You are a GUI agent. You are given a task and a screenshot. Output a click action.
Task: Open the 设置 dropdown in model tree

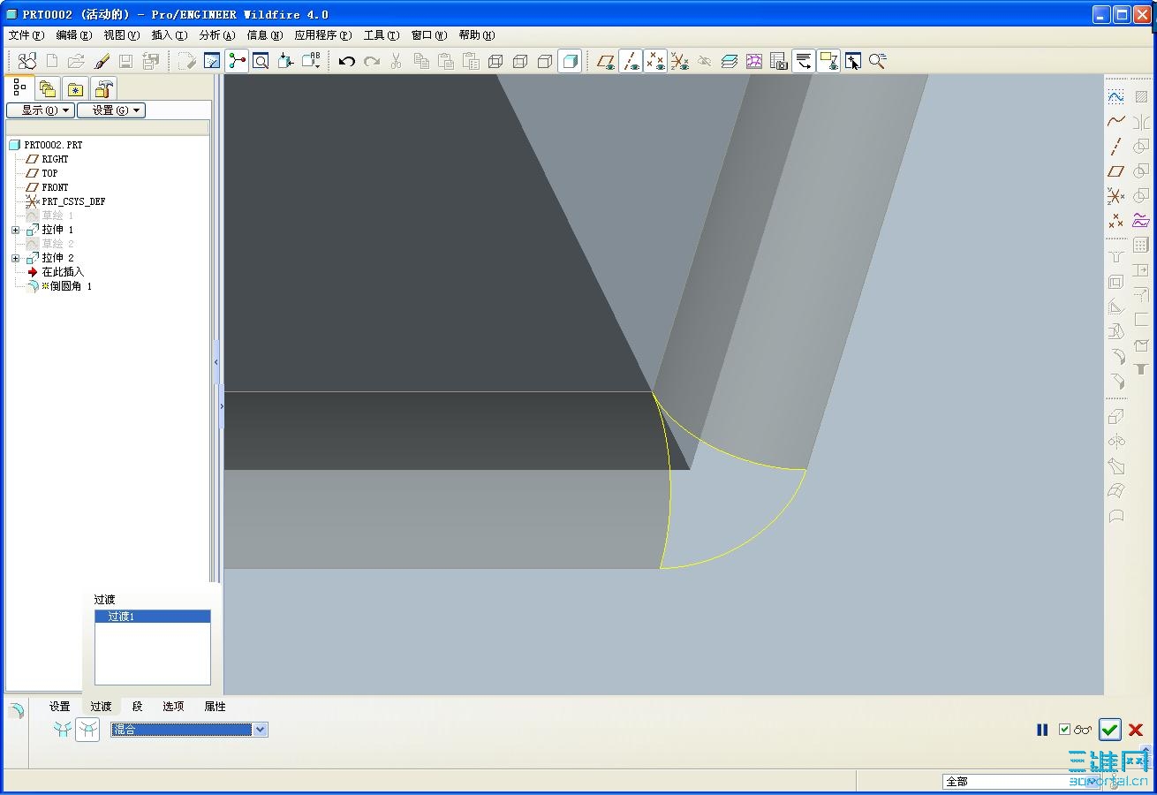pyautogui.click(x=110, y=110)
